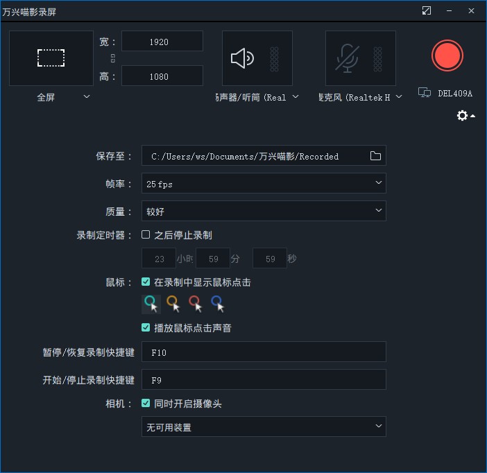Click the height field showing 1080
The width and height of the screenshot is (487, 473).
162,76
